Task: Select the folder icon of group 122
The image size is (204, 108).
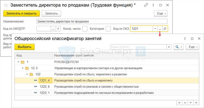Action: coord(31,74)
